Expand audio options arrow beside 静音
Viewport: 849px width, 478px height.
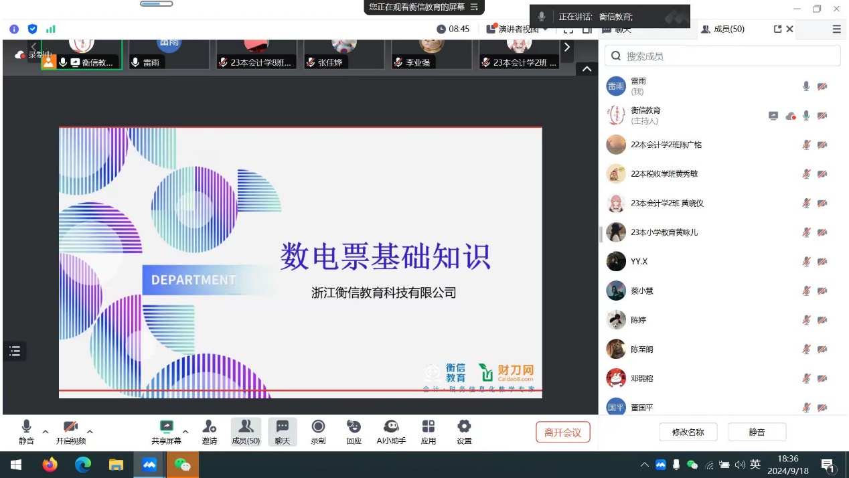pyautogui.click(x=46, y=432)
